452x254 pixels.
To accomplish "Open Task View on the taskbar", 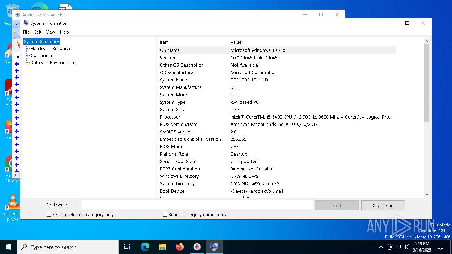I will (127, 247).
